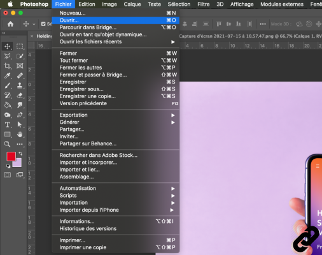Choose 'Partager sur Behance...' entry
The width and height of the screenshot is (322, 255).
click(x=116, y=143)
